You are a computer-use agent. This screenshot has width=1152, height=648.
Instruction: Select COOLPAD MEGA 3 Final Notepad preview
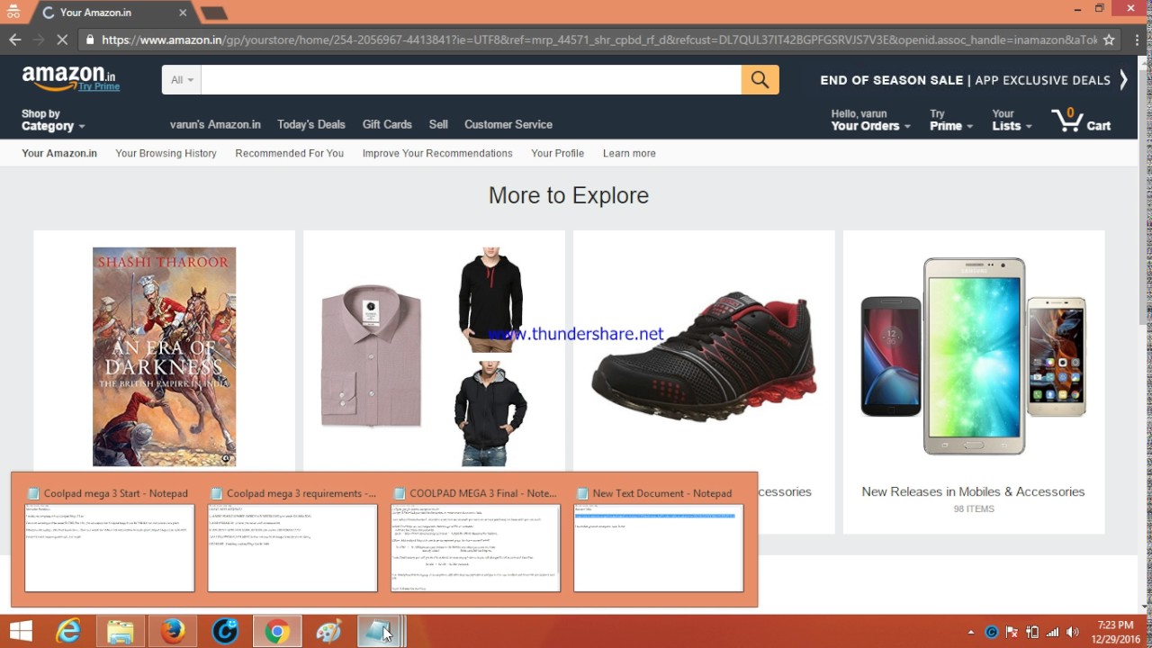tap(475, 538)
